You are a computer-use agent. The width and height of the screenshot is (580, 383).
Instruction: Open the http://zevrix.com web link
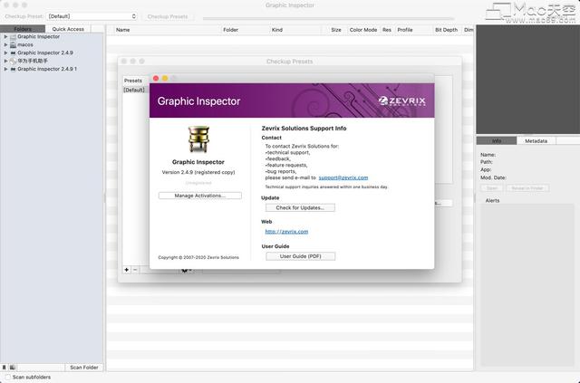(286, 232)
